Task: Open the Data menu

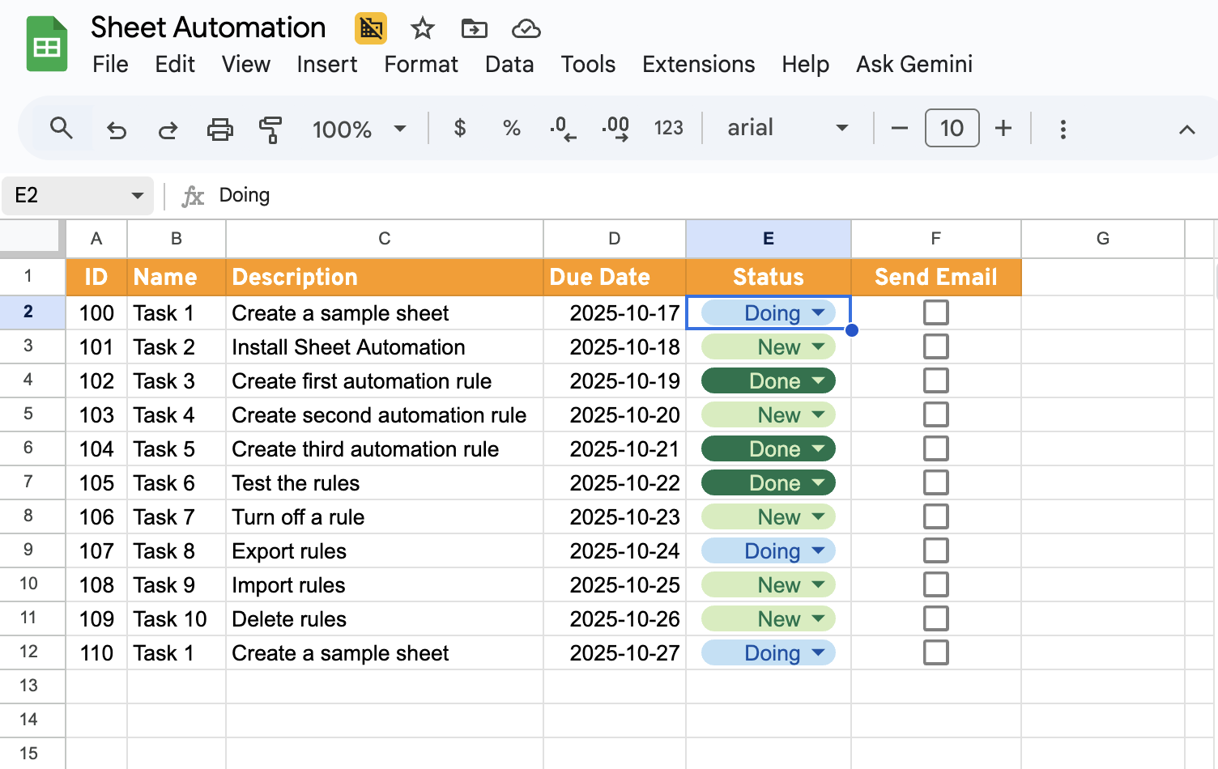Action: tap(509, 64)
